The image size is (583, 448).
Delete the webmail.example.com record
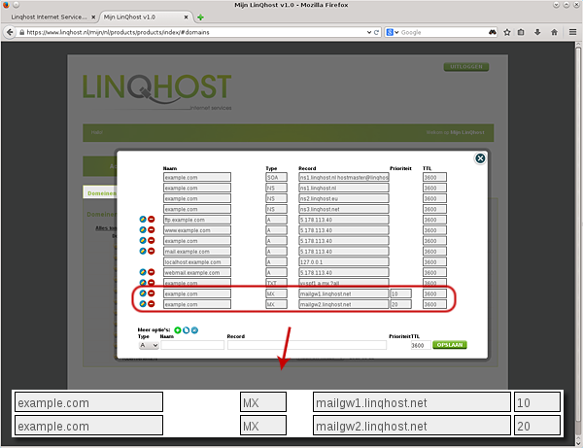152,272
